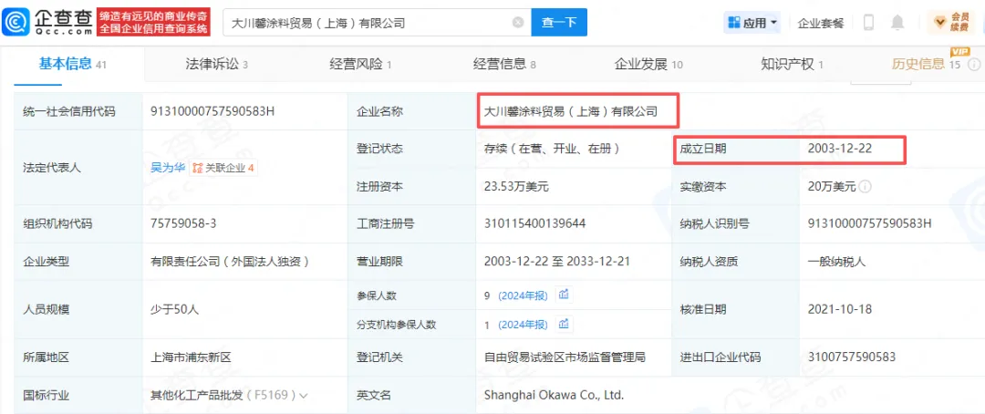
Task: Switch to the 知识产权 tab
Action: pos(792,64)
